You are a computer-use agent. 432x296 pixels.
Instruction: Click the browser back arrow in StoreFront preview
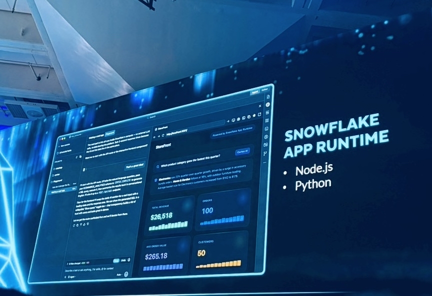coord(154,137)
